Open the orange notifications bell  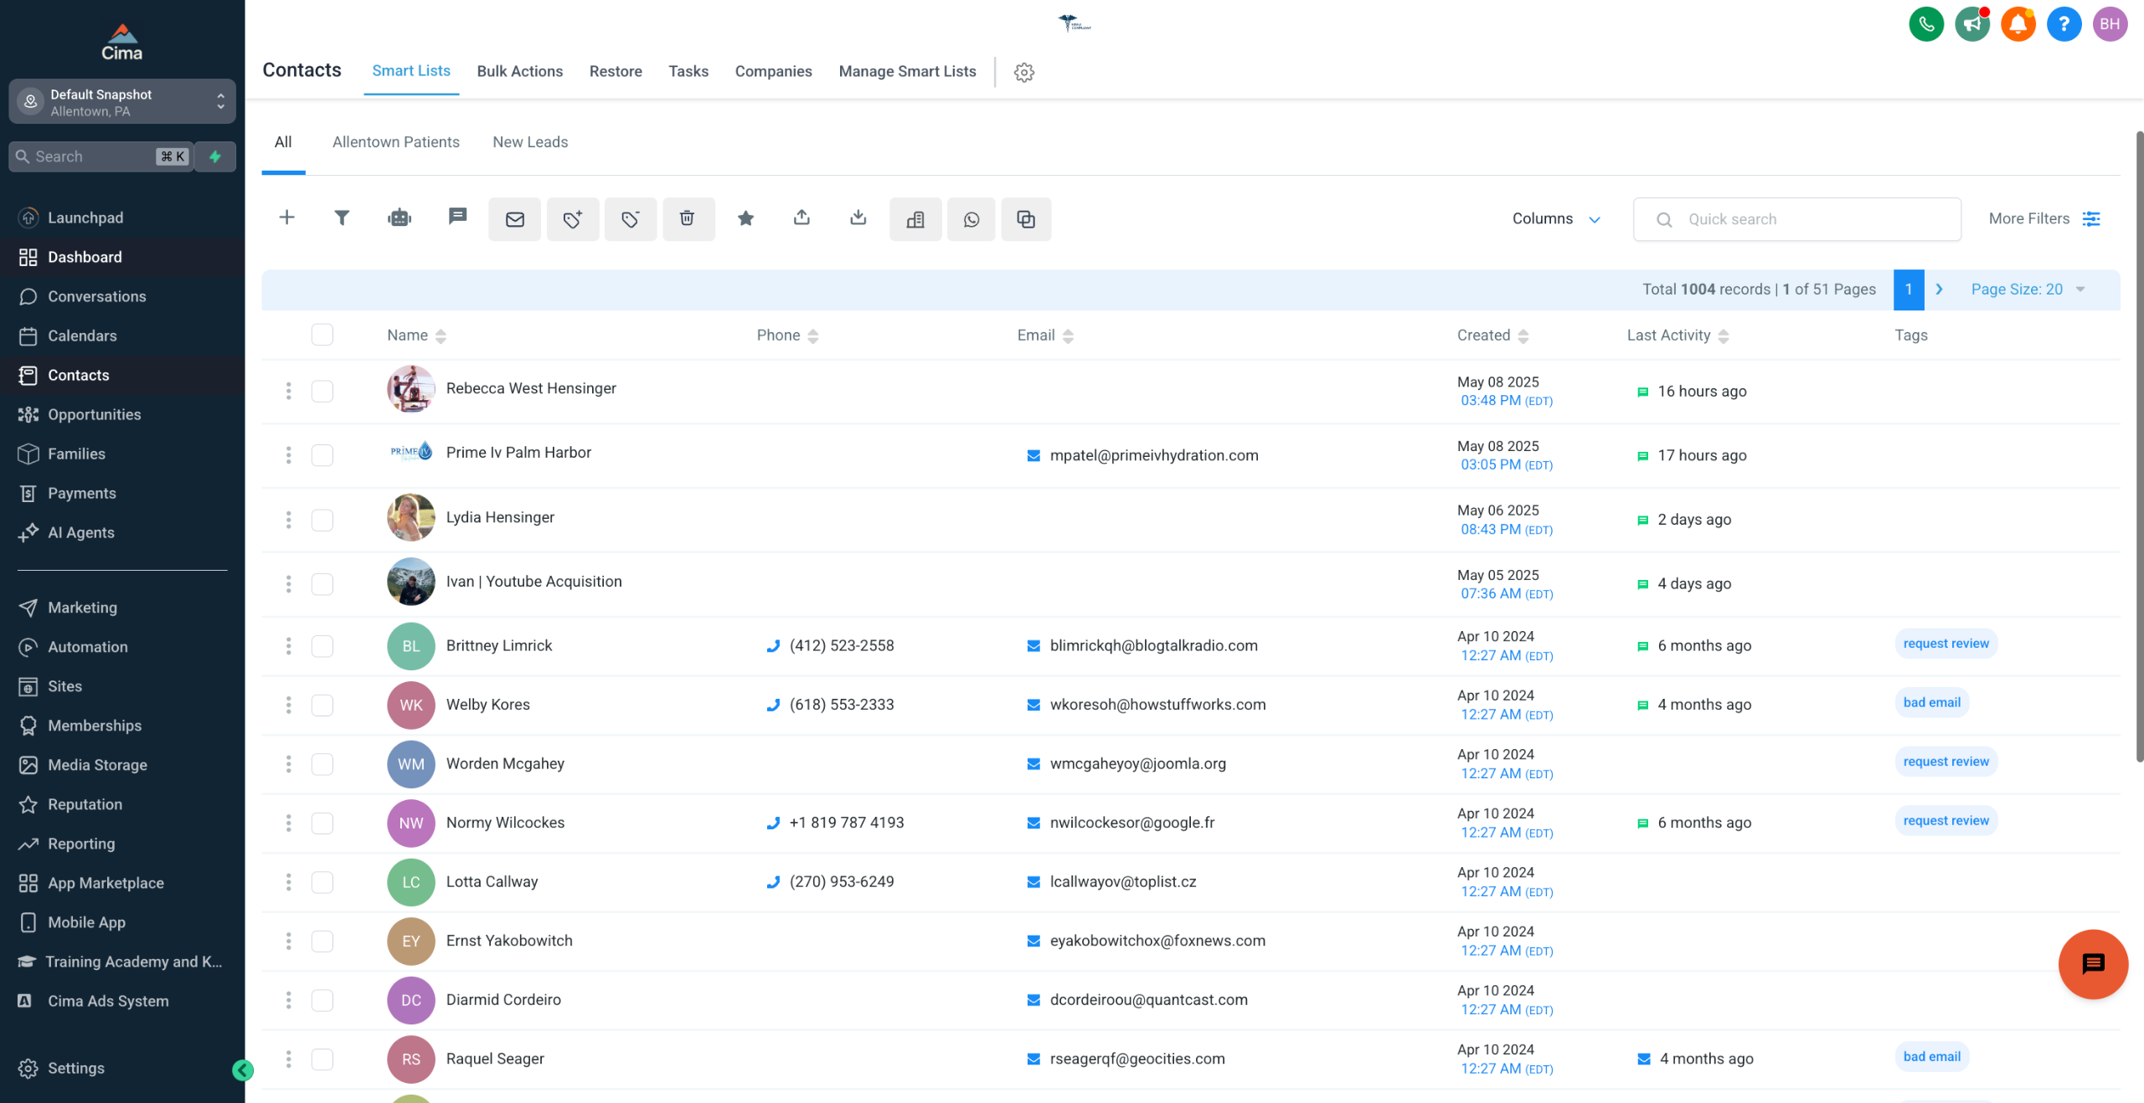pos(2018,23)
